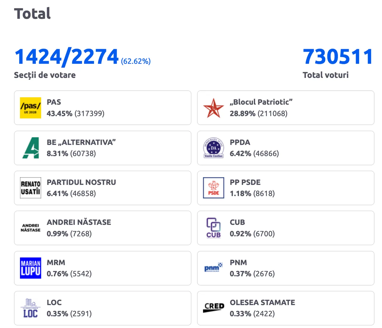Screen dimensions: 382x328
Task: Click the 0.99% (7268) result
Action: (69, 234)
